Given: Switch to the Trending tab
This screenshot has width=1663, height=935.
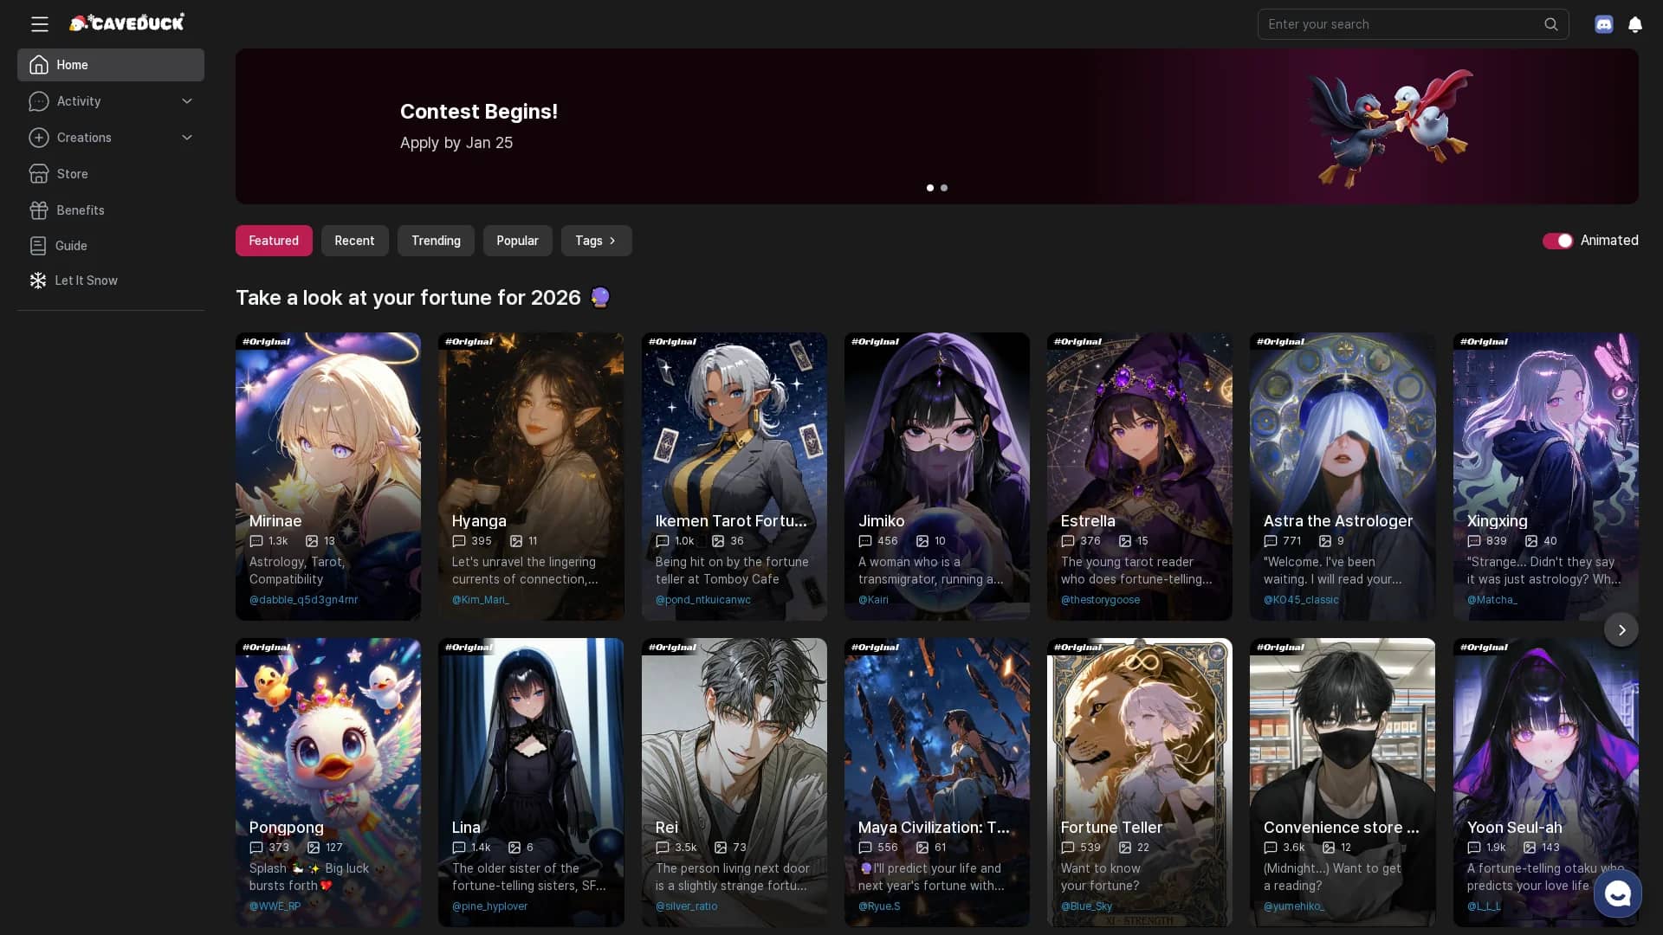Looking at the screenshot, I should 436,241.
